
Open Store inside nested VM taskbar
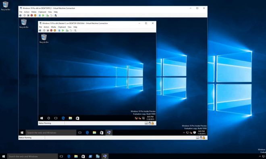coord(77,118)
